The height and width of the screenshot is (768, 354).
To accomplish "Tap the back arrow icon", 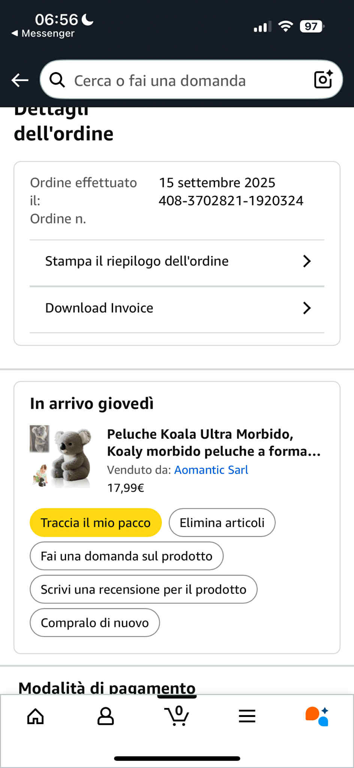I will tap(20, 80).
